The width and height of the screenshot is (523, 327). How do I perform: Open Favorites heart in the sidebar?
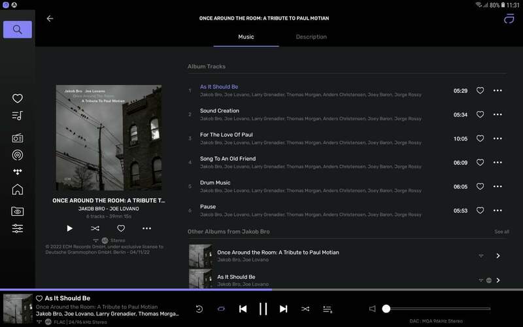(x=18, y=99)
